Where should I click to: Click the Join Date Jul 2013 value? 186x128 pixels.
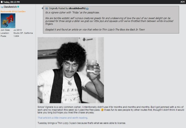17,30
